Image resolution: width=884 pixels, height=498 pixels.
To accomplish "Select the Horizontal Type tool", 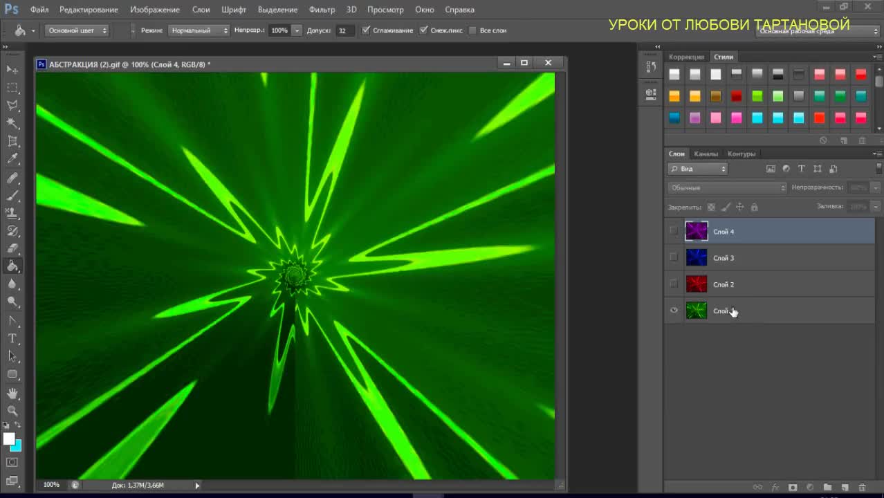I will coord(12,338).
